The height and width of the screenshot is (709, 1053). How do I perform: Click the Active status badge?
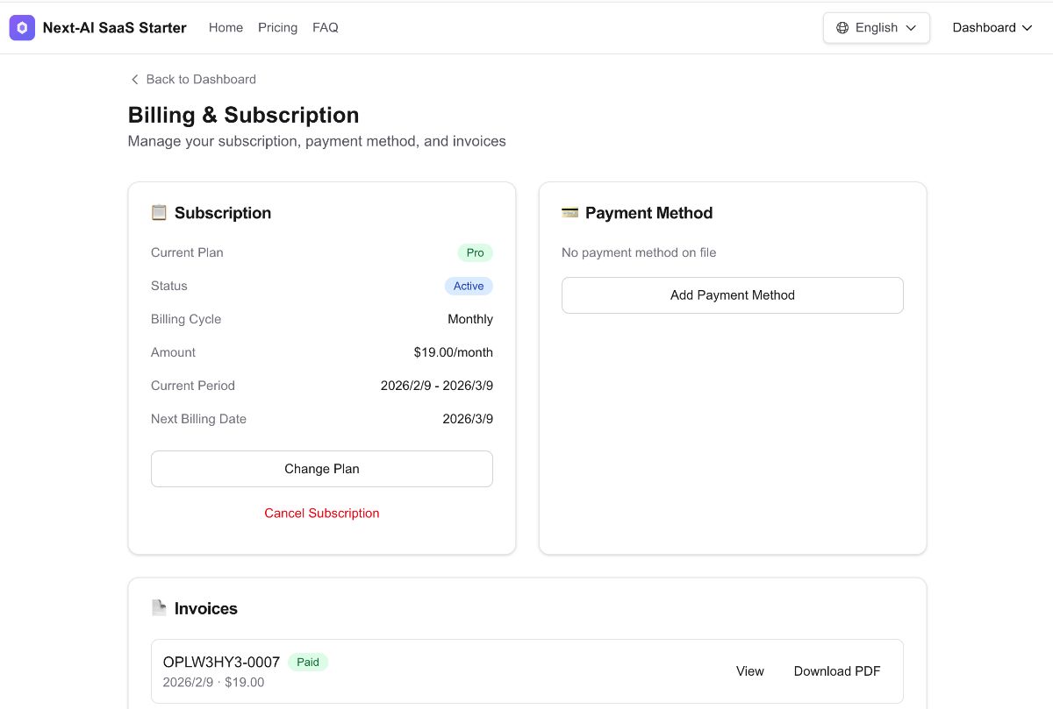pos(469,286)
